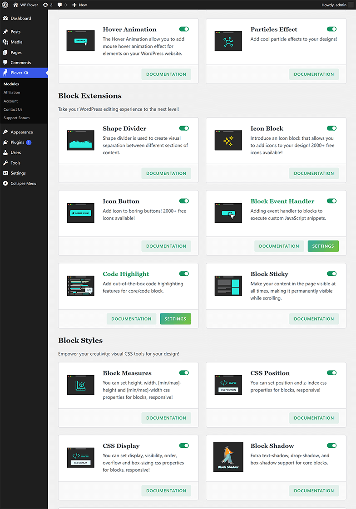Open Block Event Handler Documentation
The height and width of the screenshot is (509, 356).
coord(279,246)
